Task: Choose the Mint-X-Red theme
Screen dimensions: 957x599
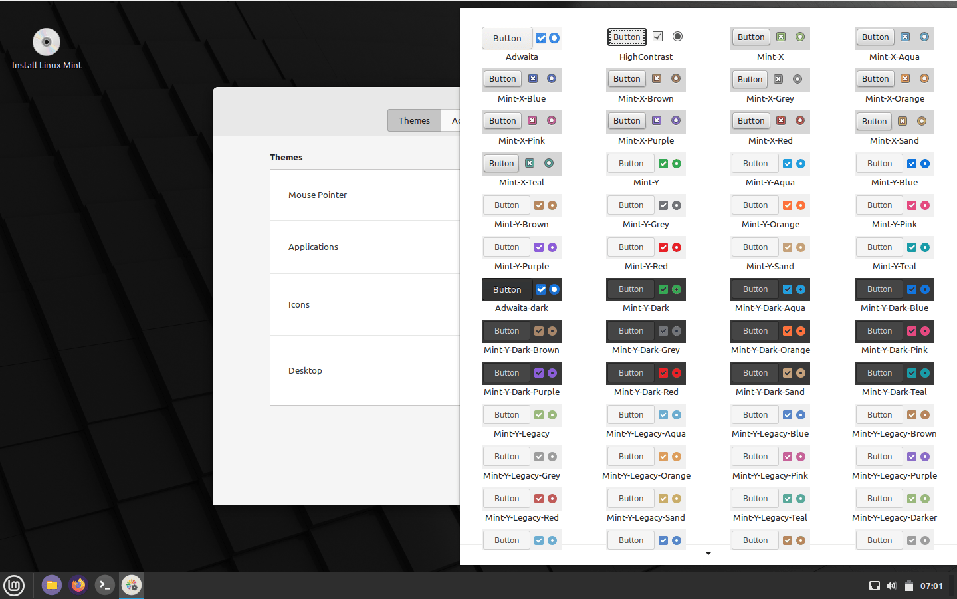Action: click(x=770, y=128)
